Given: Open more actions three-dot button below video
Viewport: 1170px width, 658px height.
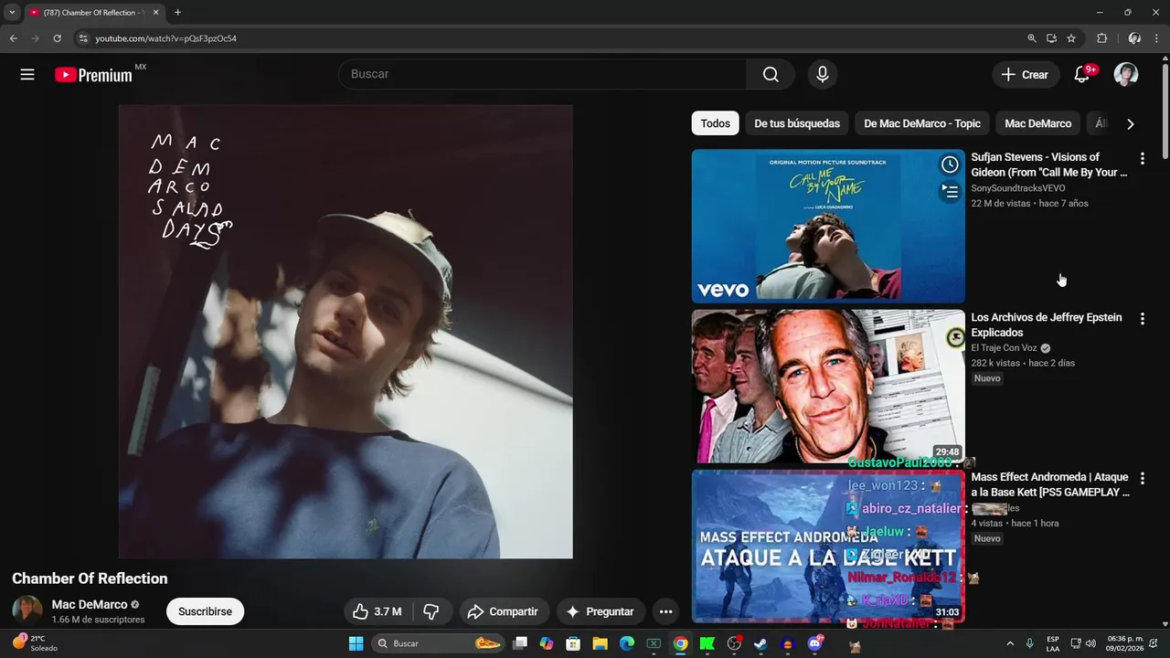Looking at the screenshot, I should click(x=665, y=611).
